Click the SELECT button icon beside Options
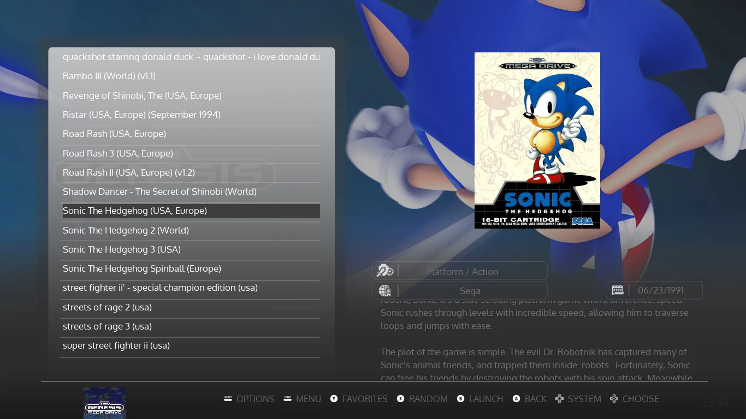The image size is (746, 419). (x=228, y=399)
